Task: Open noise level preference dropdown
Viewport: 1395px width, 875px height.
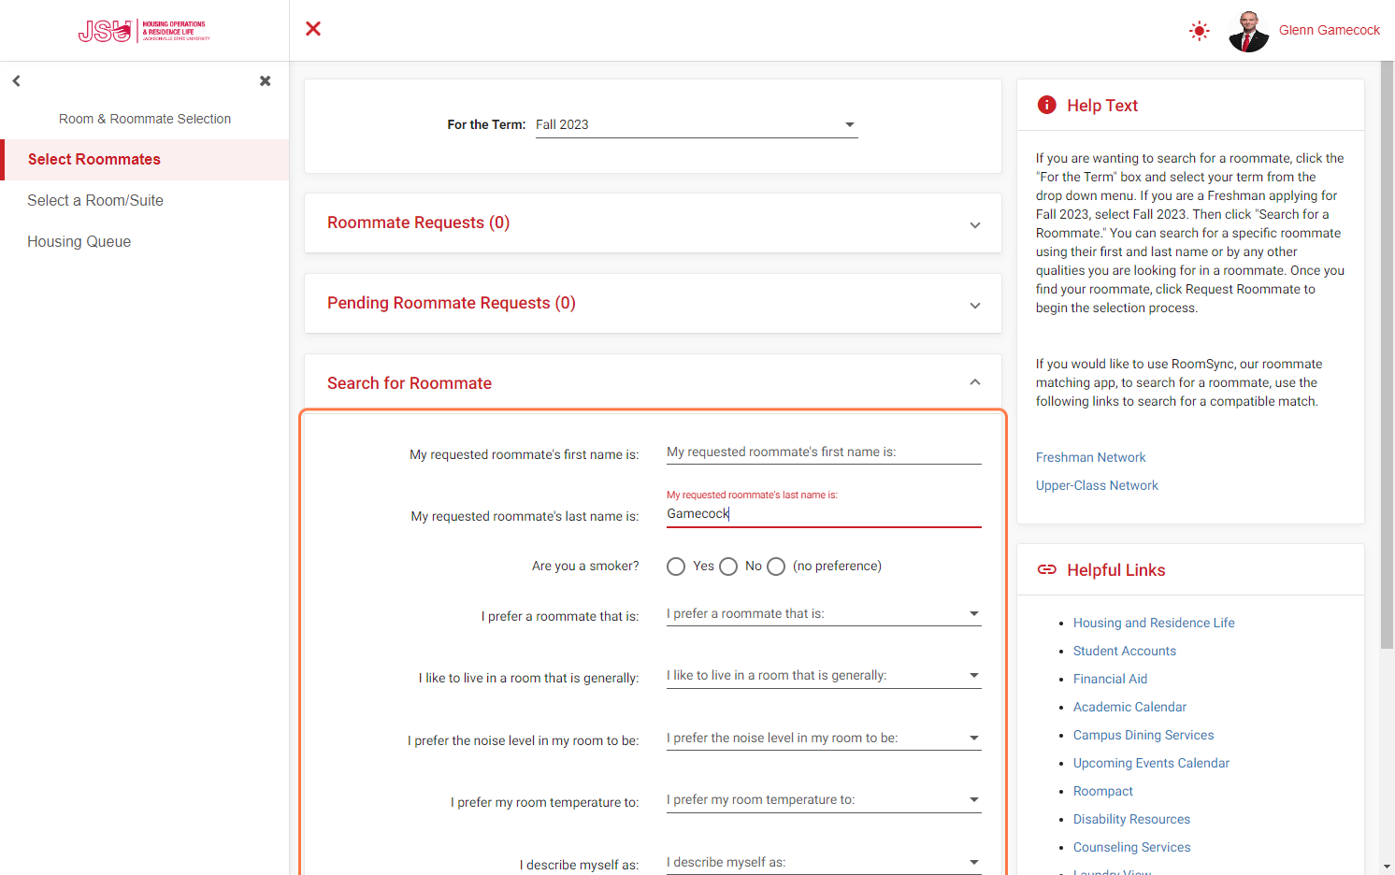Action: [x=824, y=739]
